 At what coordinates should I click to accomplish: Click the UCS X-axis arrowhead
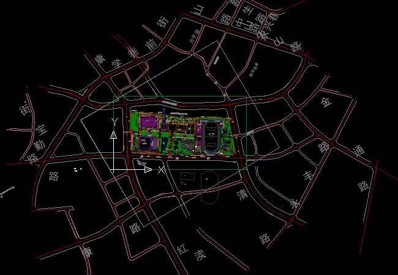click(x=148, y=169)
